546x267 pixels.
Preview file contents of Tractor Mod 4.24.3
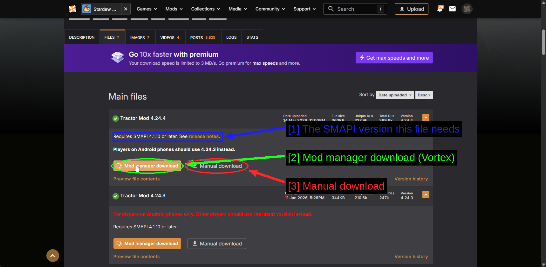coord(137,257)
